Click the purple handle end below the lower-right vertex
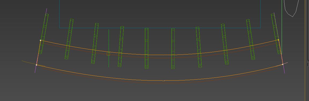 click(285, 73)
